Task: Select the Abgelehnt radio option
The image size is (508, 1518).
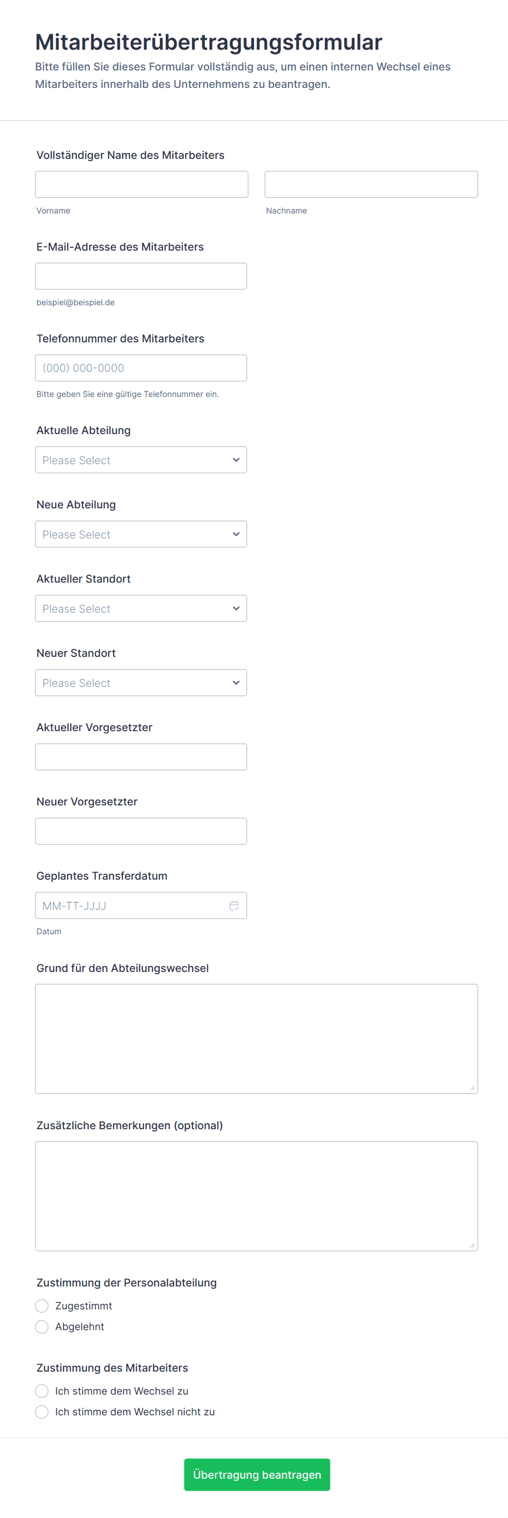Action: 42,1326
